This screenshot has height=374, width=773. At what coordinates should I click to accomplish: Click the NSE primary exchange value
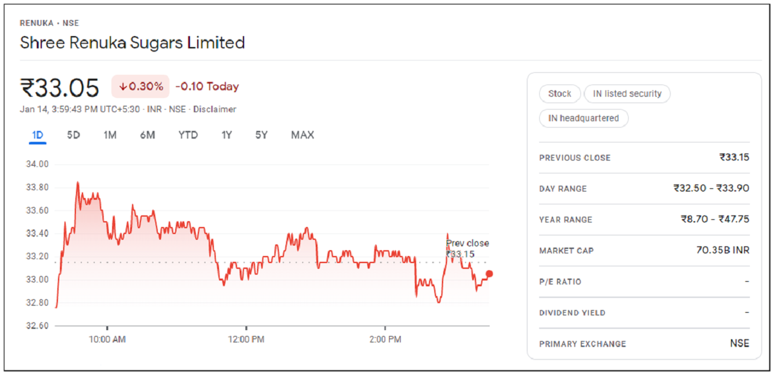pos(740,343)
